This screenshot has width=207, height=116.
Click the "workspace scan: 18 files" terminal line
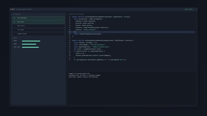[85, 75]
